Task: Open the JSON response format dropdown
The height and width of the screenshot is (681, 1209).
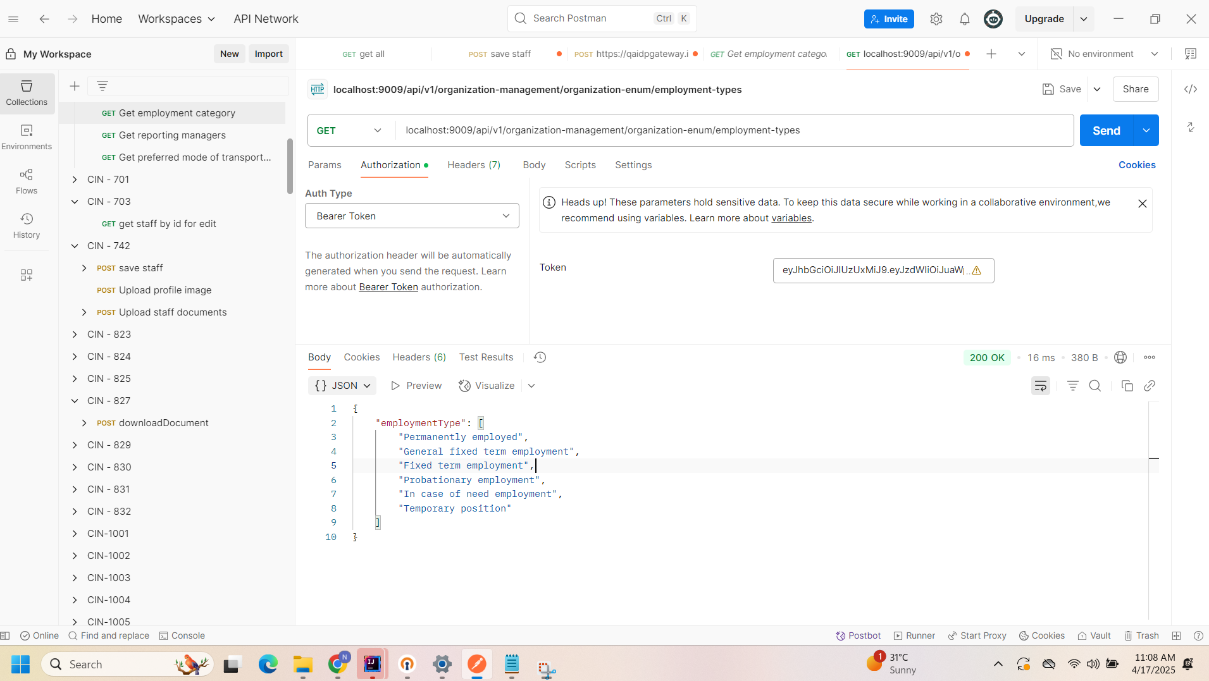Action: [342, 386]
